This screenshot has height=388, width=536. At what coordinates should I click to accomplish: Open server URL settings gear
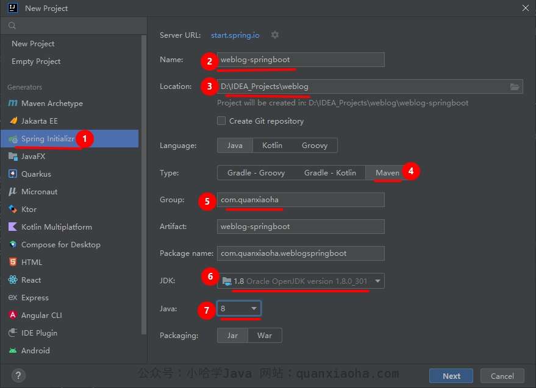tap(275, 35)
